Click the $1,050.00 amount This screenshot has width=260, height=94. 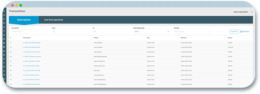[230, 47]
